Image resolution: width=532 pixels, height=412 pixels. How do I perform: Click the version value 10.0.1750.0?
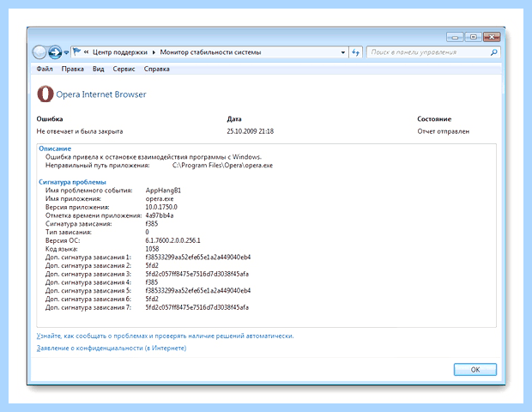[x=161, y=207]
